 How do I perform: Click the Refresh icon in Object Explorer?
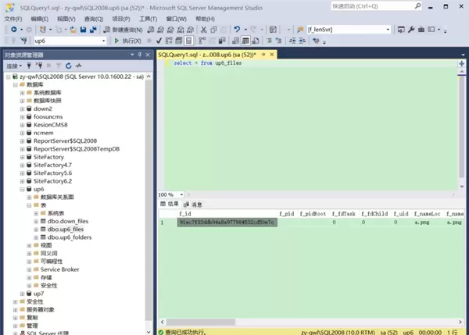click(69, 66)
